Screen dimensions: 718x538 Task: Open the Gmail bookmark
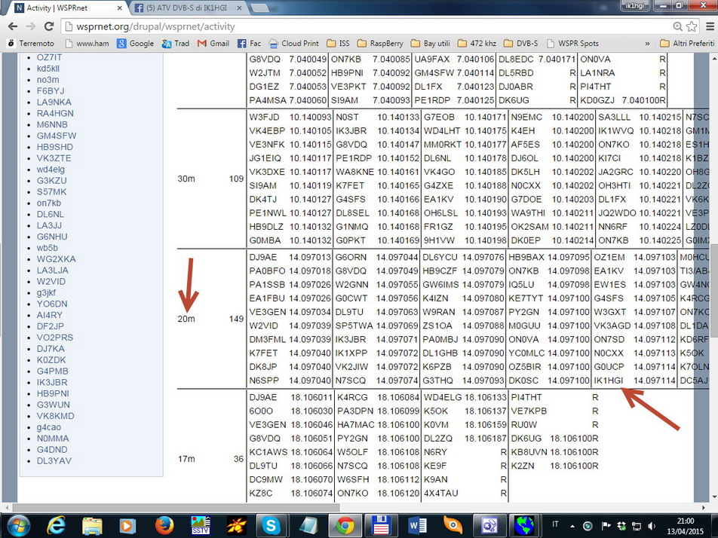pyautogui.click(x=213, y=44)
